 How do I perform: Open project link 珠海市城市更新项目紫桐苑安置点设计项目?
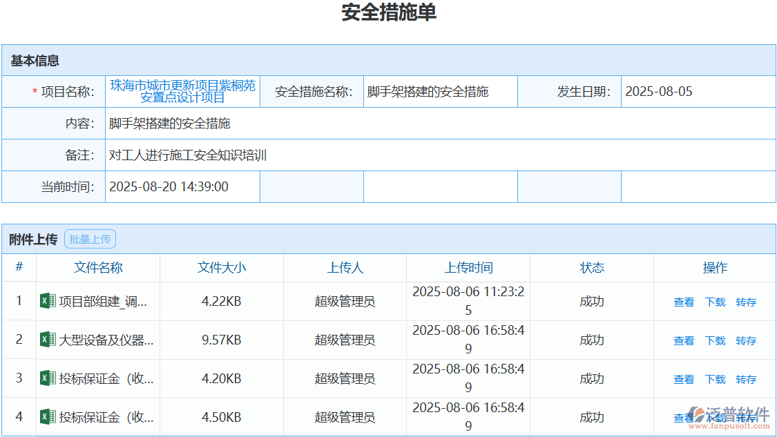click(x=182, y=91)
